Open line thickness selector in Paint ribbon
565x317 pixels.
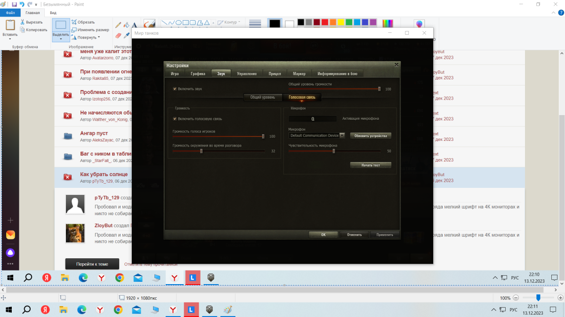tap(255, 23)
